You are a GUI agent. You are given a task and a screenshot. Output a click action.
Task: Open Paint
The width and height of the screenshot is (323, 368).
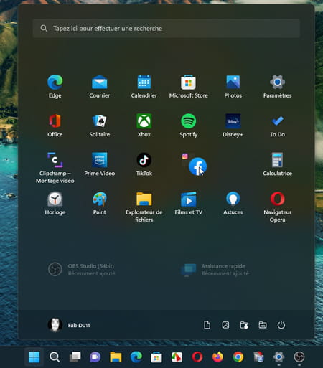(x=100, y=203)
